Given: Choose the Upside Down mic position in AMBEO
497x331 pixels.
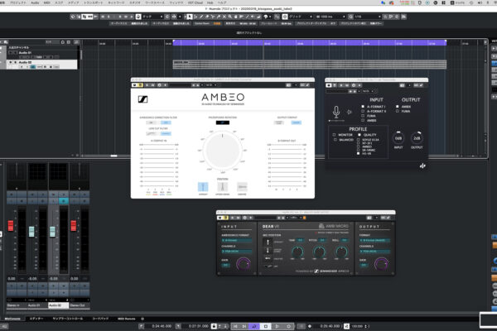Looking at the screenshot, I should tap(223, 187).
